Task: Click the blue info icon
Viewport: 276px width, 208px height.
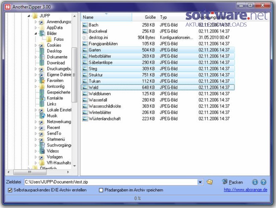Action: [x=255, y=182]
